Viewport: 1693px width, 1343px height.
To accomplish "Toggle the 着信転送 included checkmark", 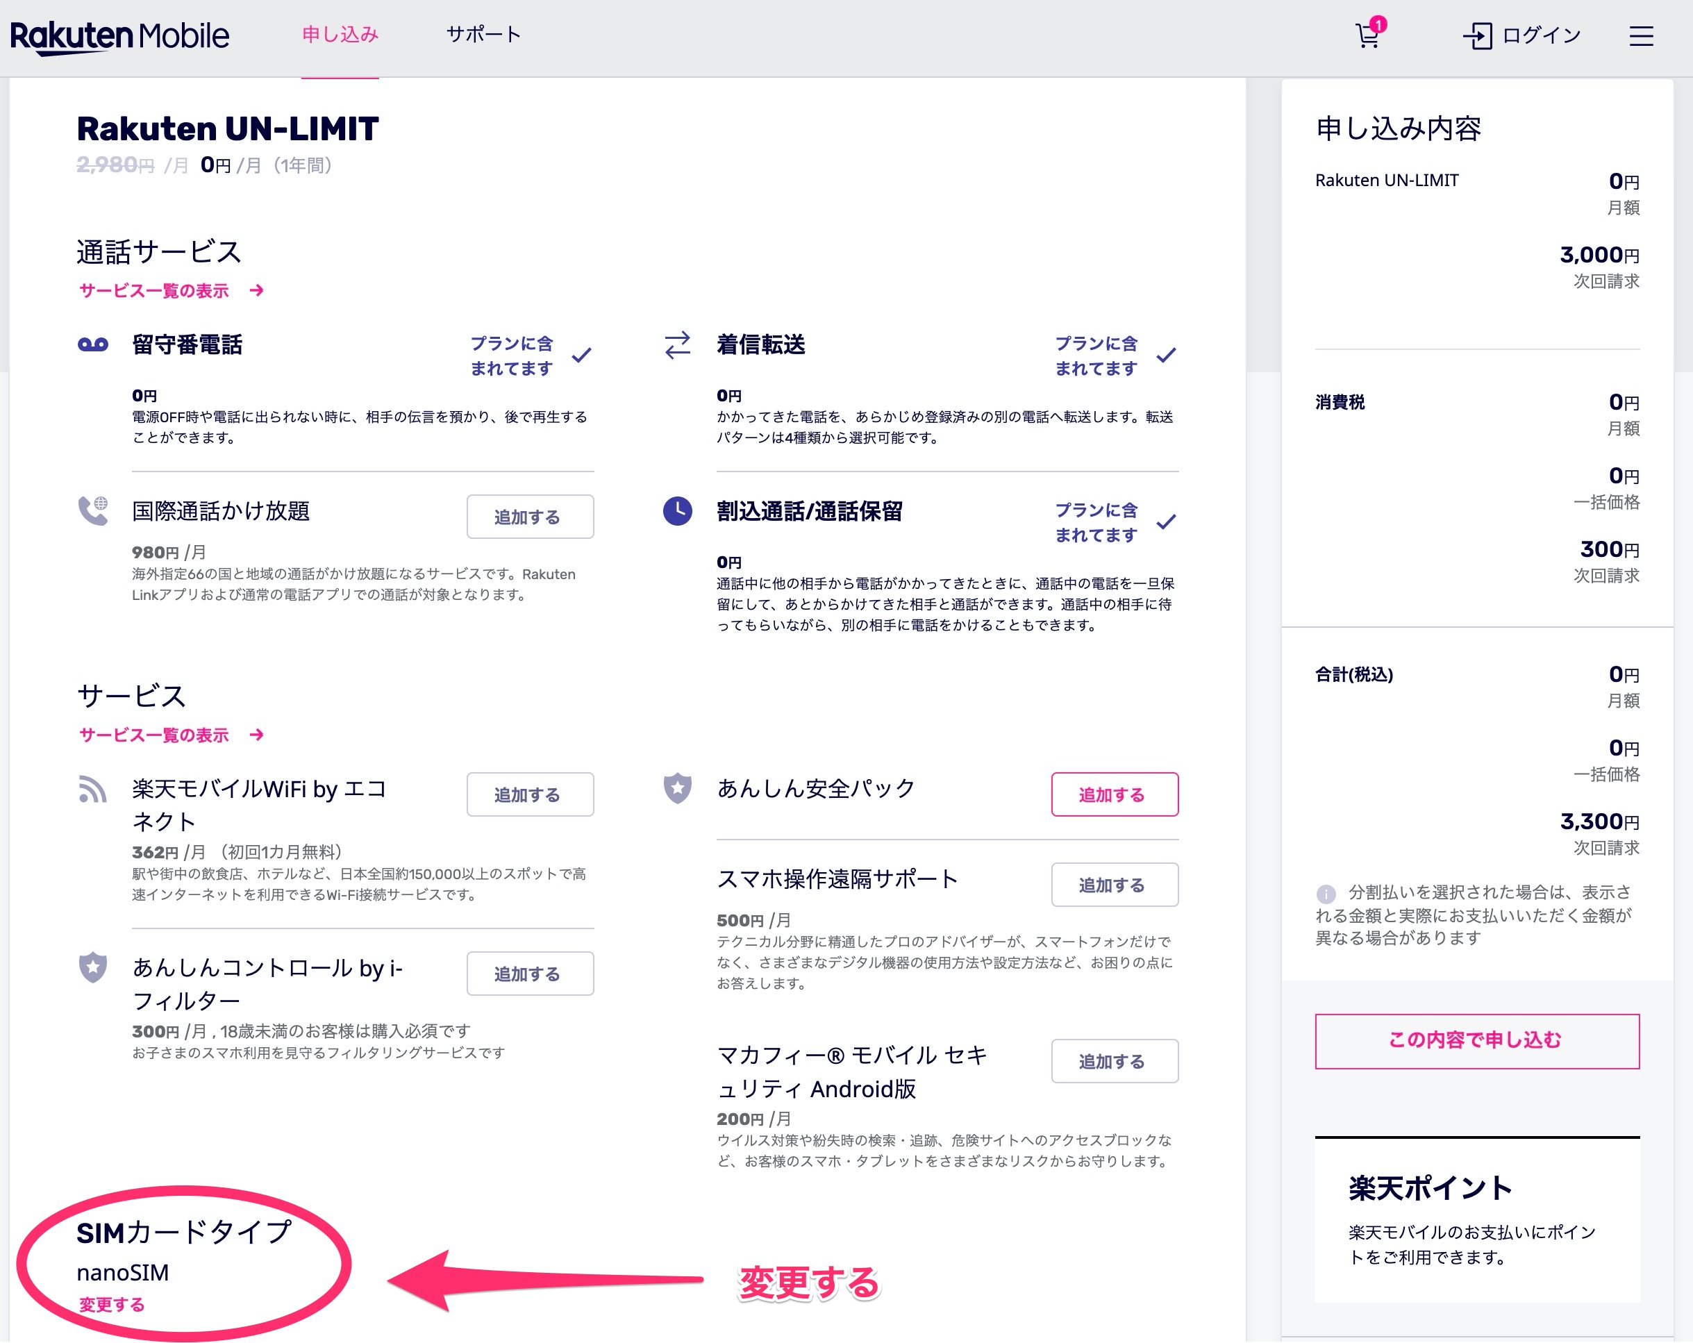I will tap(1166, 355).
